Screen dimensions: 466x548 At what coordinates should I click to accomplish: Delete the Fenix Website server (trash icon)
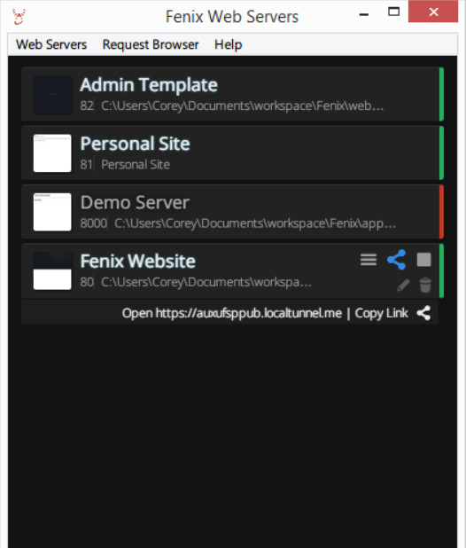tap(425, 286)
